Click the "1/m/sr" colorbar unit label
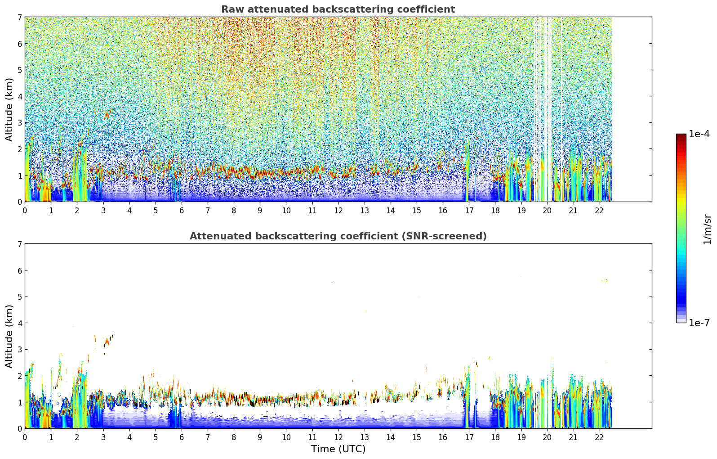Image resolution: width=717 pixels, height=459 pixels. coord(707,229)
